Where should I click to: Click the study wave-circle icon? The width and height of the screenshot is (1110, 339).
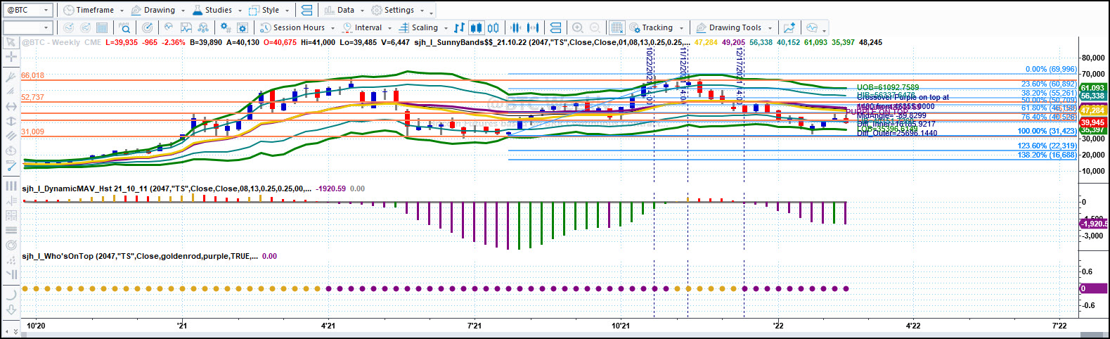click(x=169, y=27)
